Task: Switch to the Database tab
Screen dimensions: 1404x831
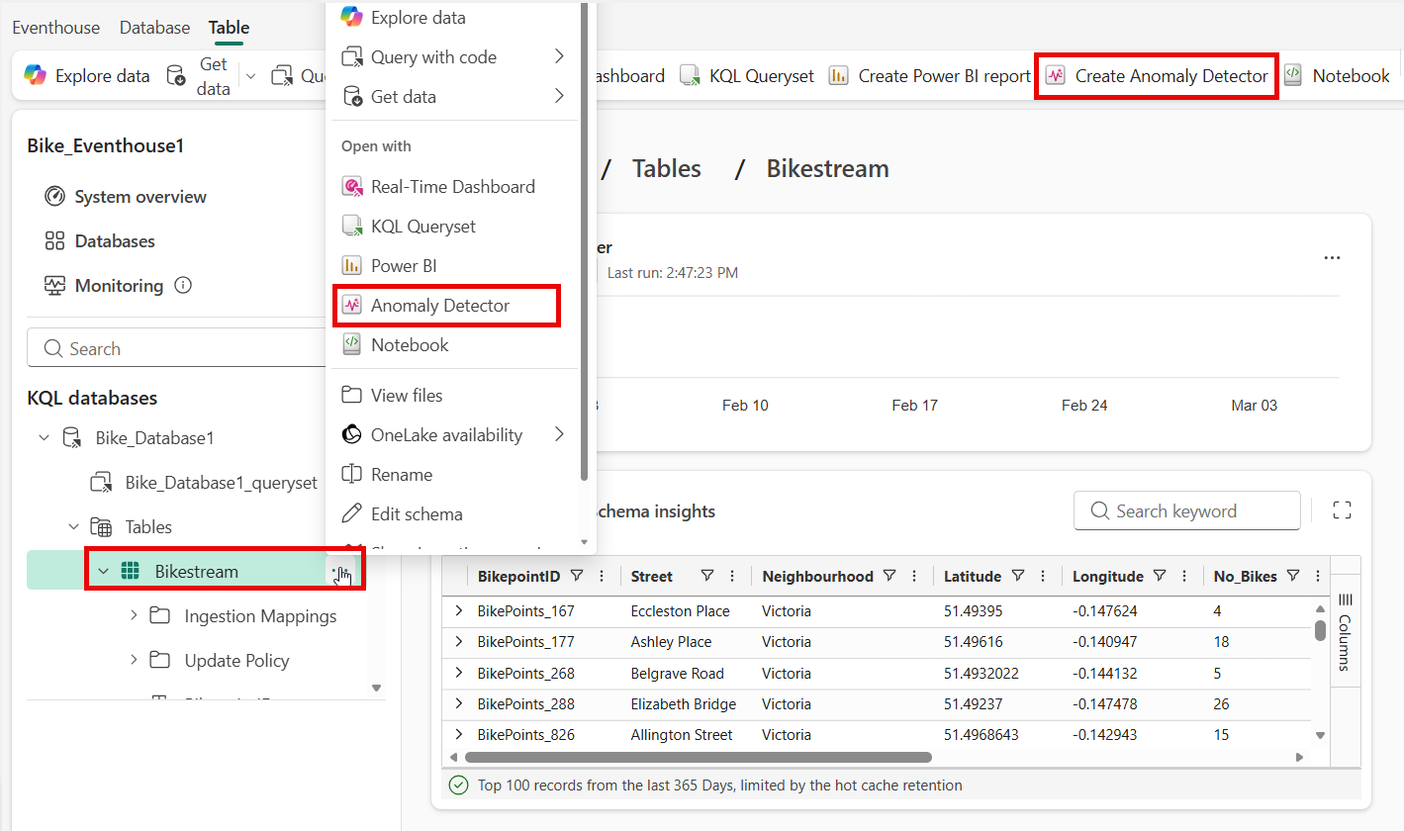Action: (154, 28)
